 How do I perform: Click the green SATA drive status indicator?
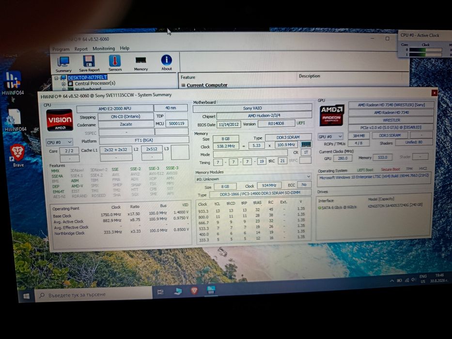point(319,208)
